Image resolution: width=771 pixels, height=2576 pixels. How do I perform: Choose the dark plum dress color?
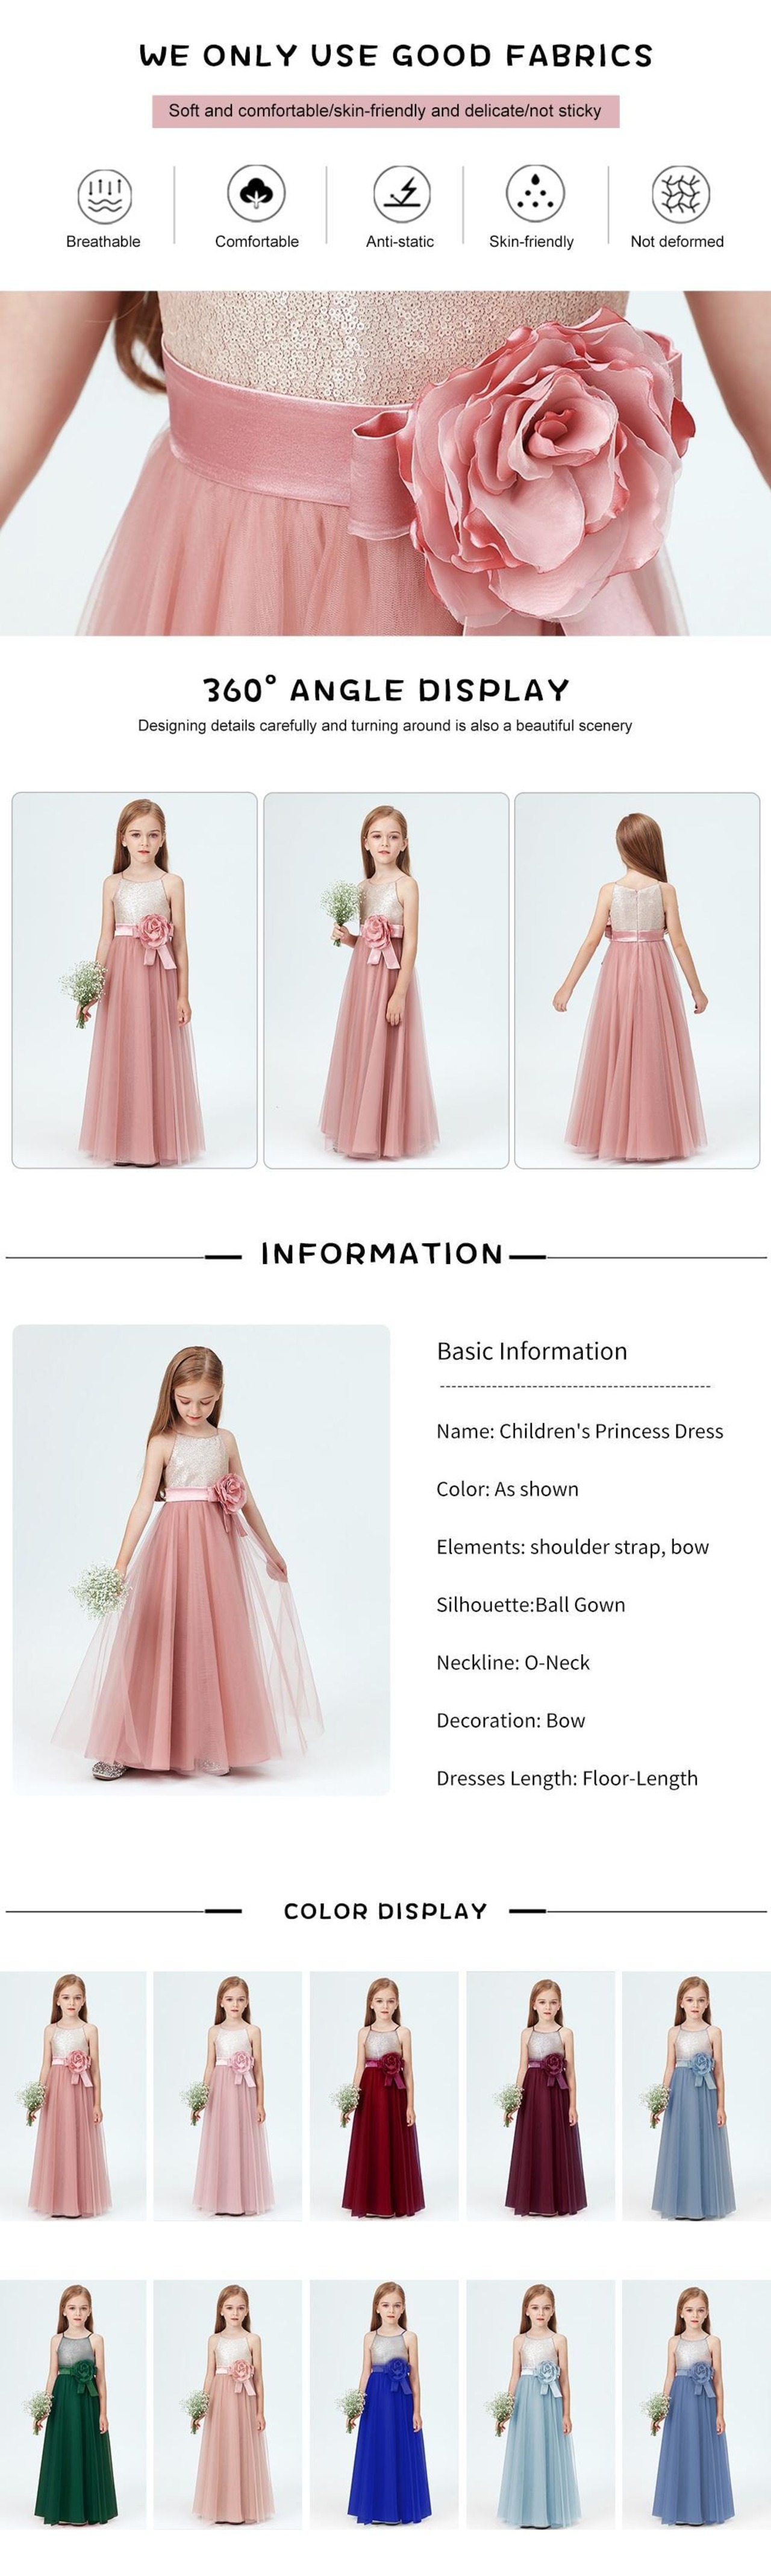pos(541,2097)
